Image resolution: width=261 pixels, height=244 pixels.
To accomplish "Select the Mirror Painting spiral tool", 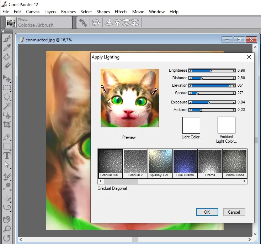I will tap(7, 208).
